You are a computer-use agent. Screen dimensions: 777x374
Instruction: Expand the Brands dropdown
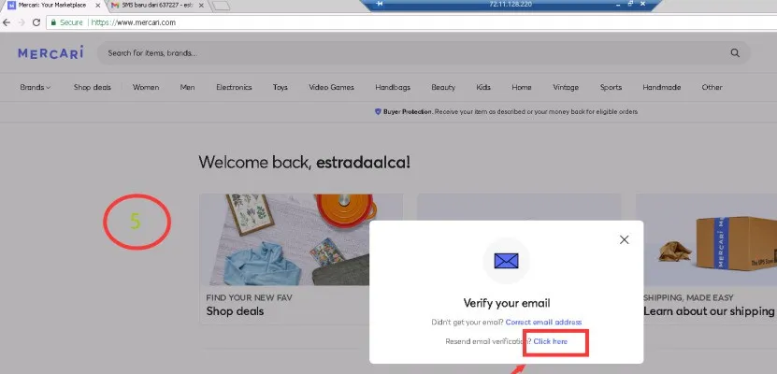36,87
